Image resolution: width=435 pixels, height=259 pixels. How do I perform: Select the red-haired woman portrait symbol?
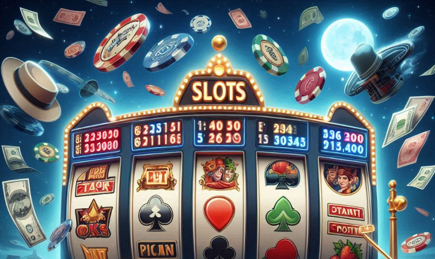click(x=342, y=178)
